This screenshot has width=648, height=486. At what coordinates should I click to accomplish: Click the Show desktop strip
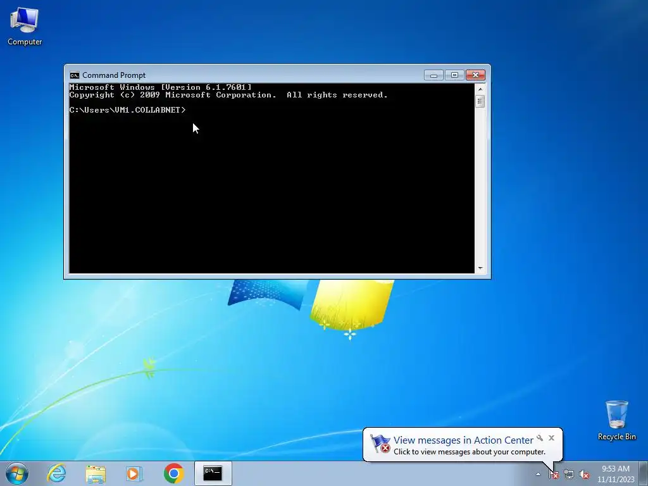pos(644,473)
